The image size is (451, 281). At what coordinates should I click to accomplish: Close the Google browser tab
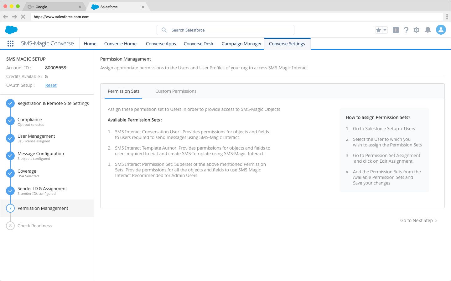point(80,7)
